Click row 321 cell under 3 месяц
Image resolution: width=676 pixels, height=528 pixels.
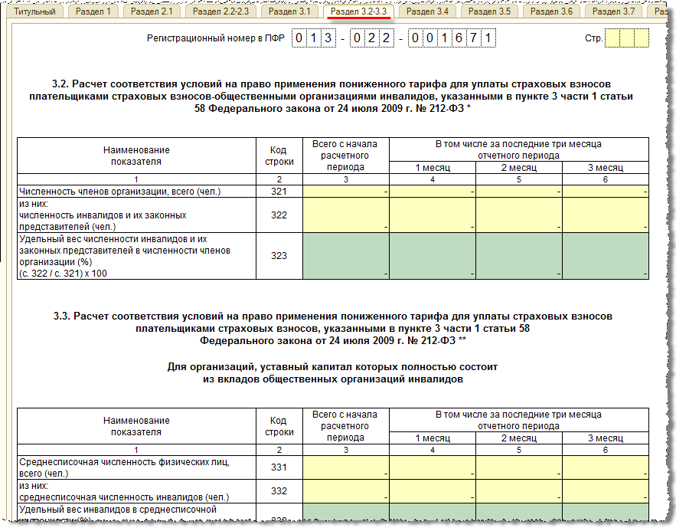[606, 192]
